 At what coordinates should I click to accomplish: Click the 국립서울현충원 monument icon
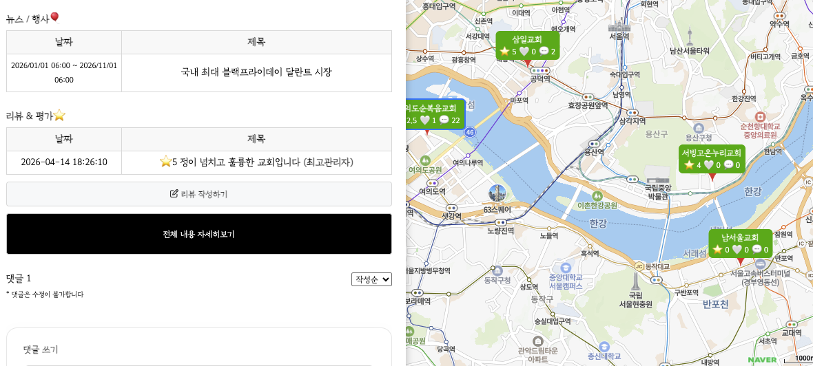point(635,281)
